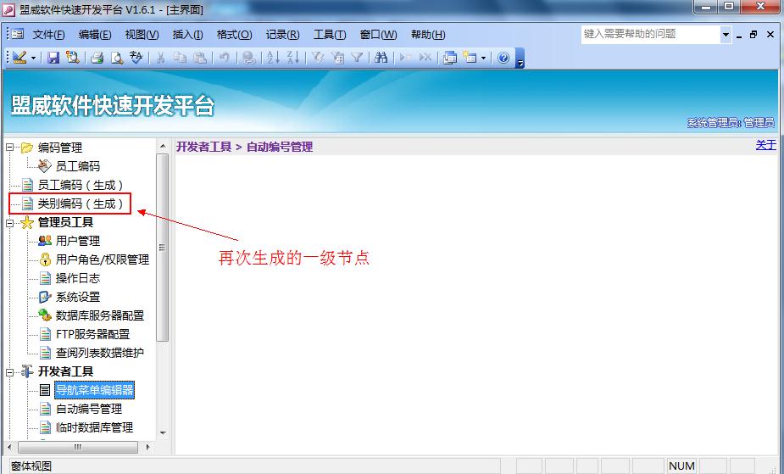Click the Filter By Selection icon
Screen dimensions: 784x474
coord(318,58)
